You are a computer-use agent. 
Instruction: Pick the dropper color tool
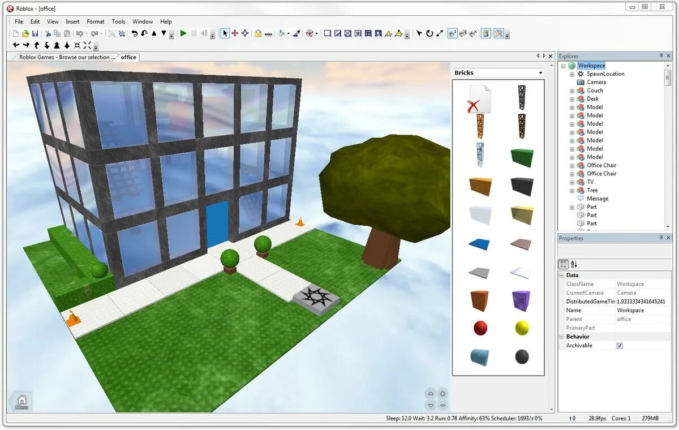point(296,33)
